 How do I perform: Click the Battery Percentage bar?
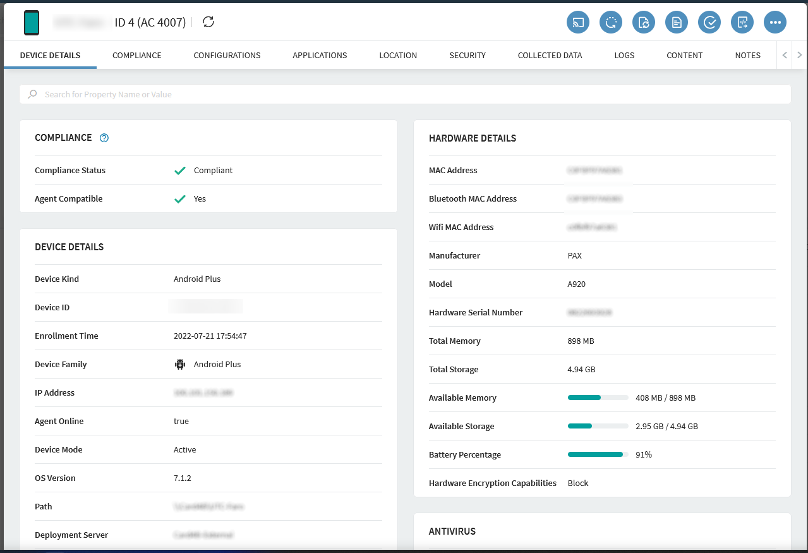pyautogui.click(x=598, y=454)
